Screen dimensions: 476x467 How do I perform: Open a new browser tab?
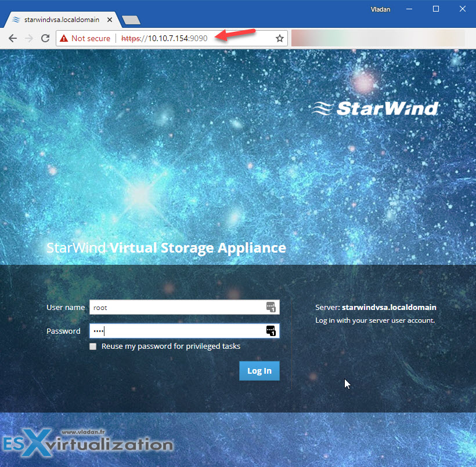(x=131, y=20)
